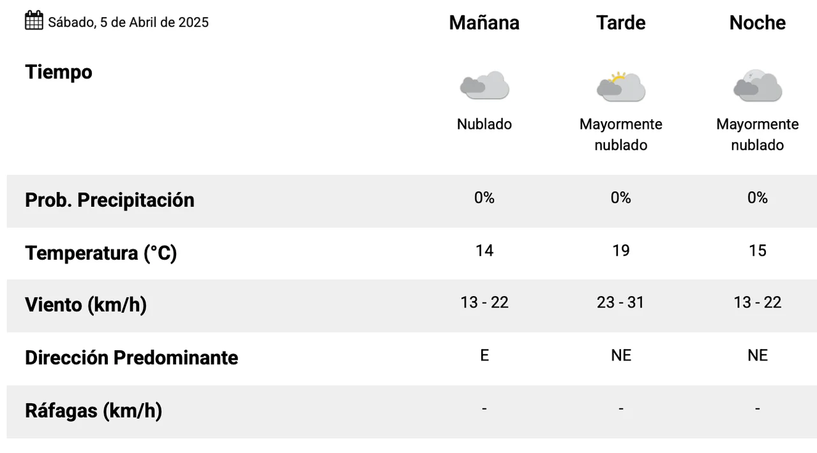Select the Tarde column header

(620, 23)
